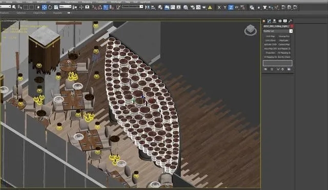Open the Display command panel tab
Viewport: 328px width, 190px height.
[x=285, y=21]
